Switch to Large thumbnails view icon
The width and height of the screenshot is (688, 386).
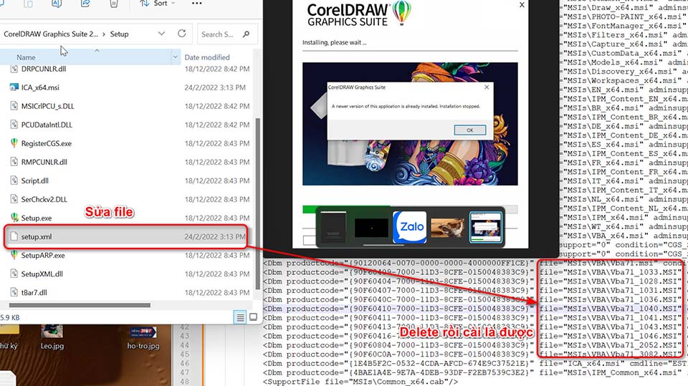pyautogui.click(x=252, y=317)
